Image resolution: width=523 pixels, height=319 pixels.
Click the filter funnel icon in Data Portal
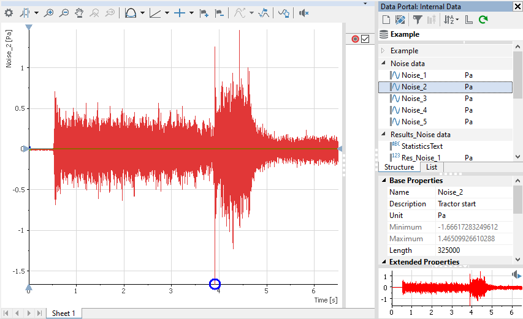tap(417, 20)
